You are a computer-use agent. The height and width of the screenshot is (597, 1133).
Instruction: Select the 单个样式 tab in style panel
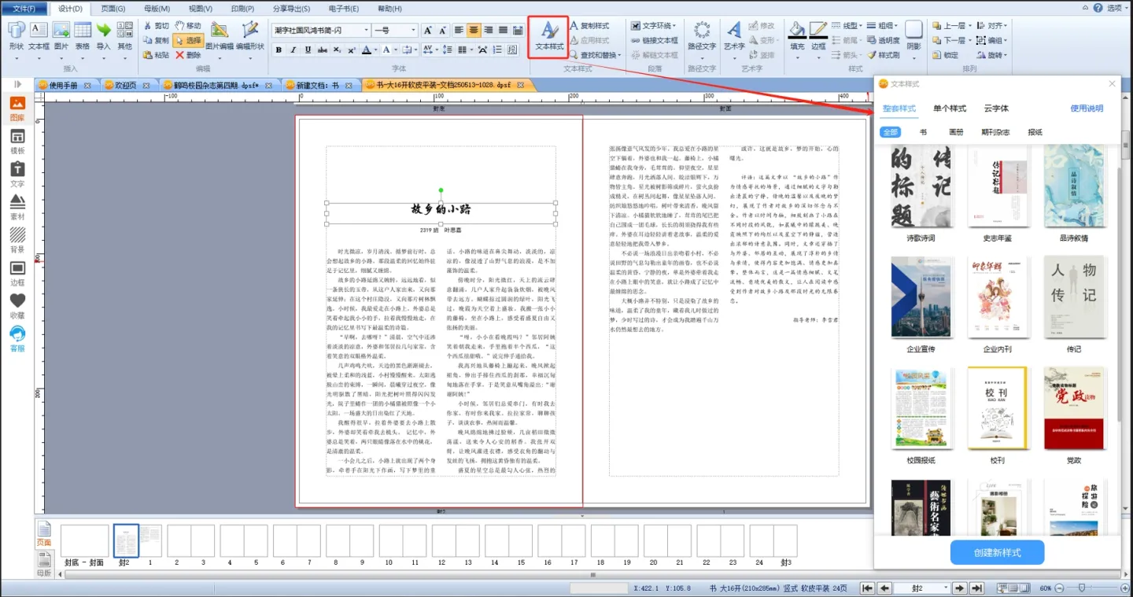(x=950, y=109)
